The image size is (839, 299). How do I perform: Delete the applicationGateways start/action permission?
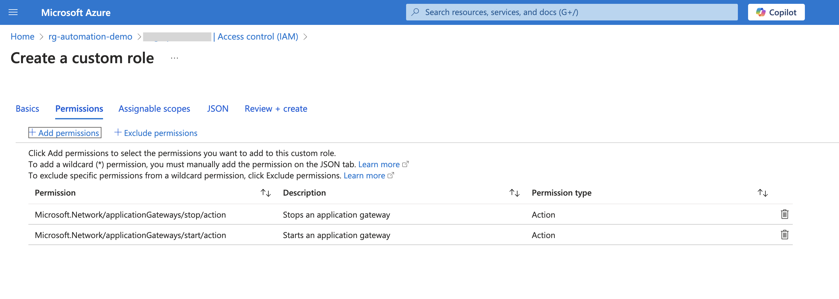pos(784,235)
